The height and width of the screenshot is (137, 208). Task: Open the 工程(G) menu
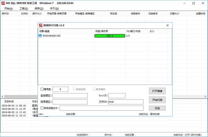point(24,9)
